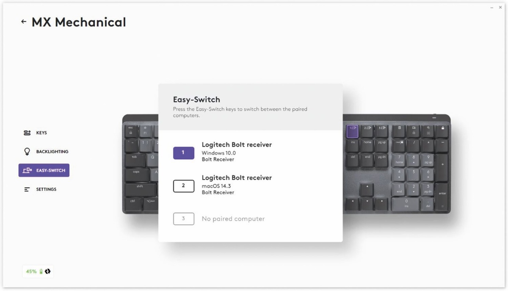Click the No paired computer text
This screenshot has height=291, width=508.
233,219
